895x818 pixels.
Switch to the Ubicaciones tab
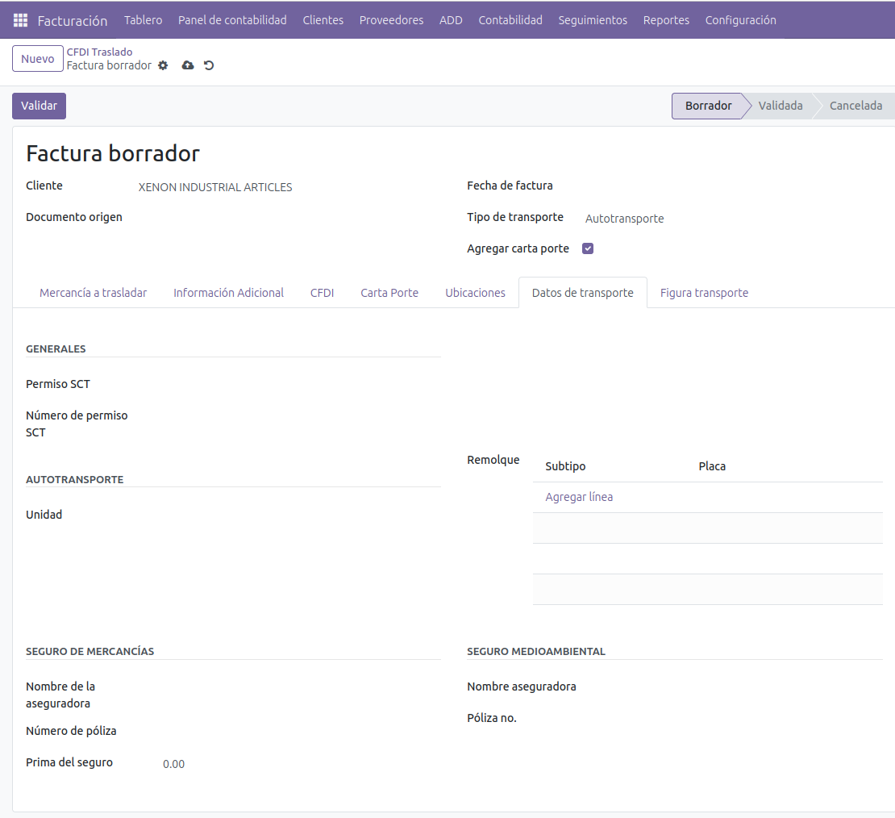475,293
